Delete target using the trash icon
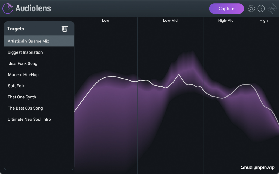 (65, 29)
